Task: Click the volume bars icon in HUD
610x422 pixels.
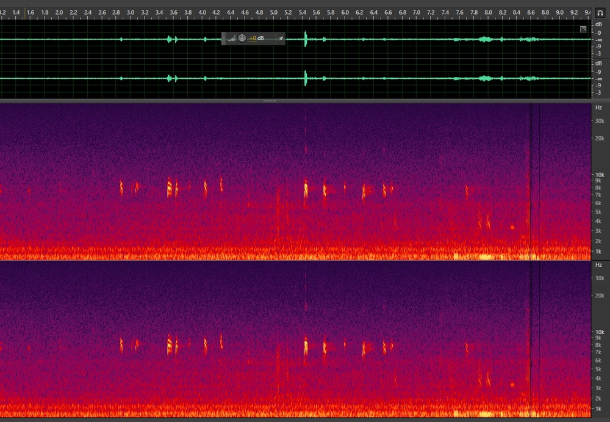Action: (232, 38)
